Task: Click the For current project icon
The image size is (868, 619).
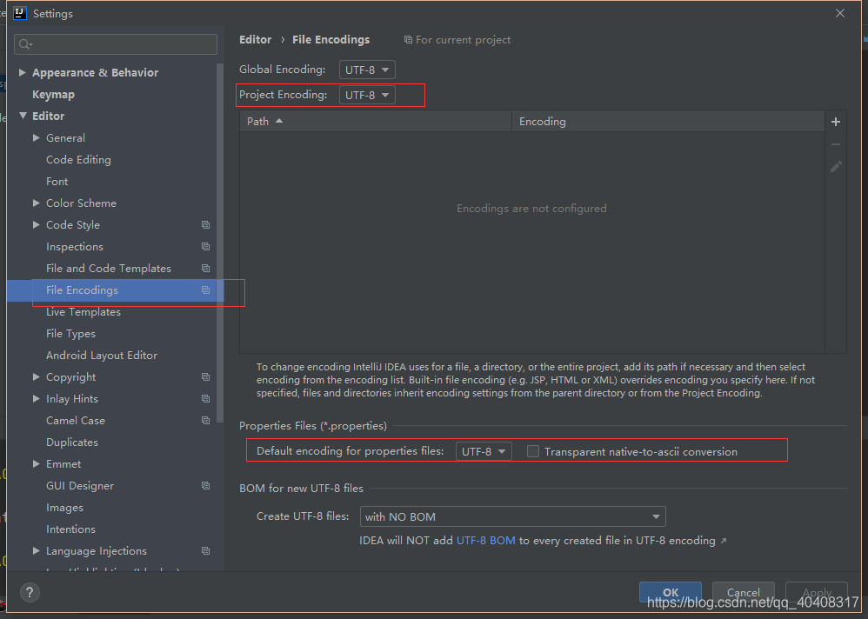Action: tap(408, 40)
